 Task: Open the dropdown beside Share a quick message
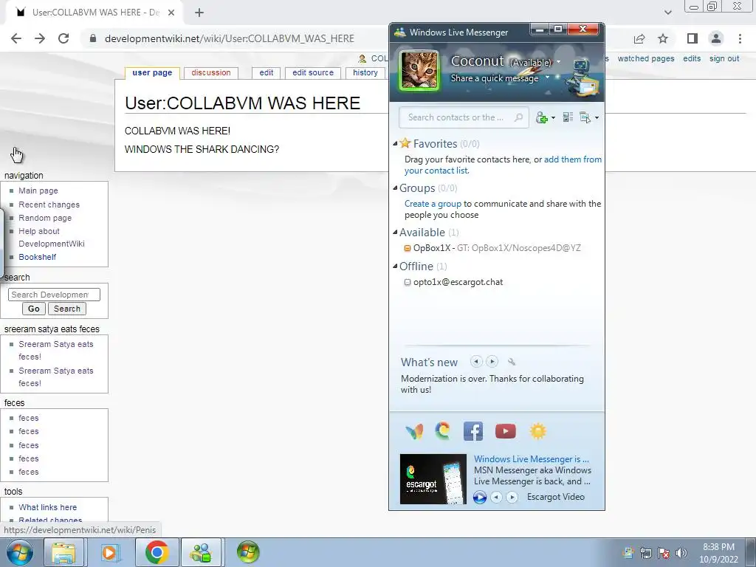tap(547, 77)
